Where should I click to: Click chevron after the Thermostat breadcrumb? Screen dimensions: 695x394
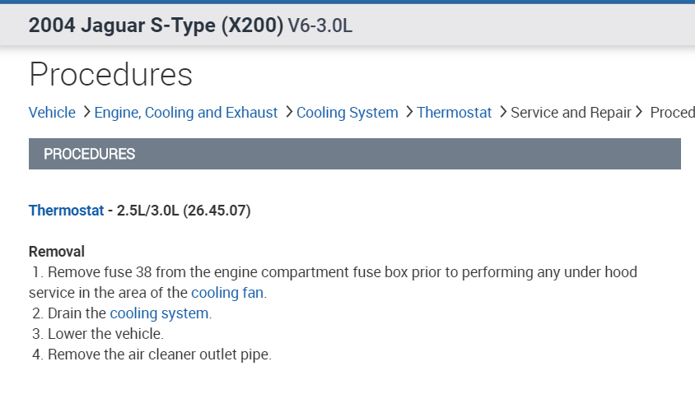pyautogui.click(x=503, y=112)
